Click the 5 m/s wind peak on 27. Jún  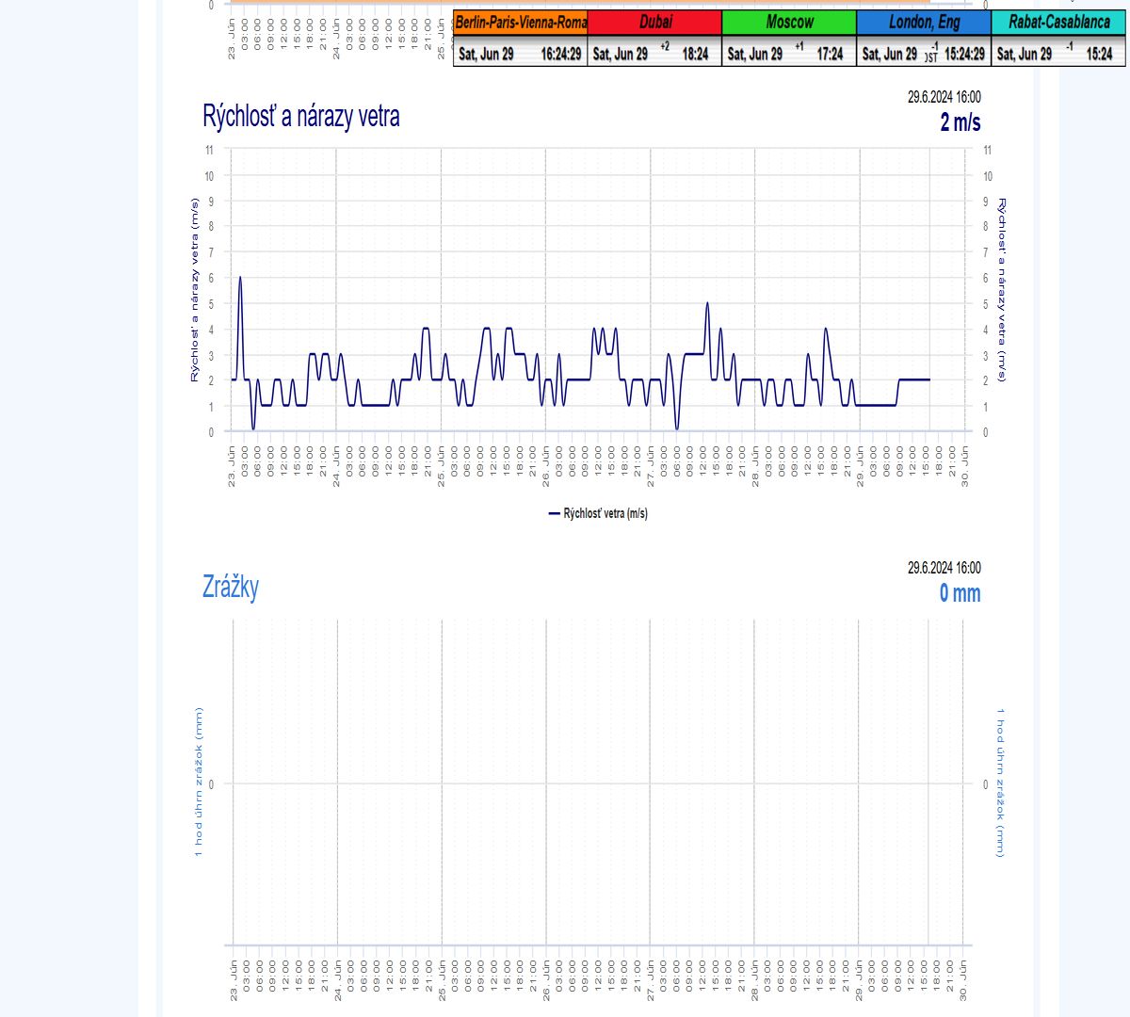(707, 304)
